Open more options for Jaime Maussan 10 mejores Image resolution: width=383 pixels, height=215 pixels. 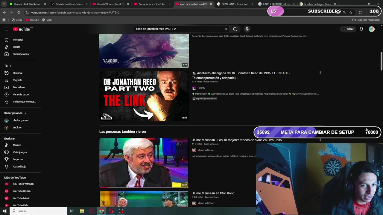click(x=320, y=139)
